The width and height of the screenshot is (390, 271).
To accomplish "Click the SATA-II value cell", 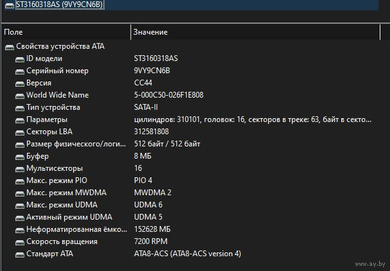I will coord(147,107).
